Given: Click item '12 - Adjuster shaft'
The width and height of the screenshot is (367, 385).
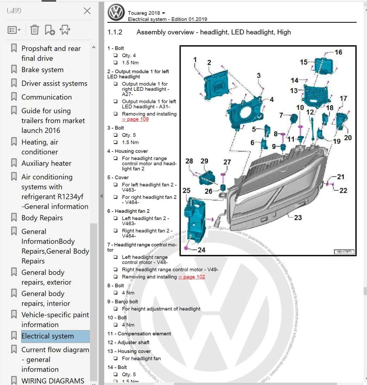Looking at the screenshot, I should (x=128, y=342).
